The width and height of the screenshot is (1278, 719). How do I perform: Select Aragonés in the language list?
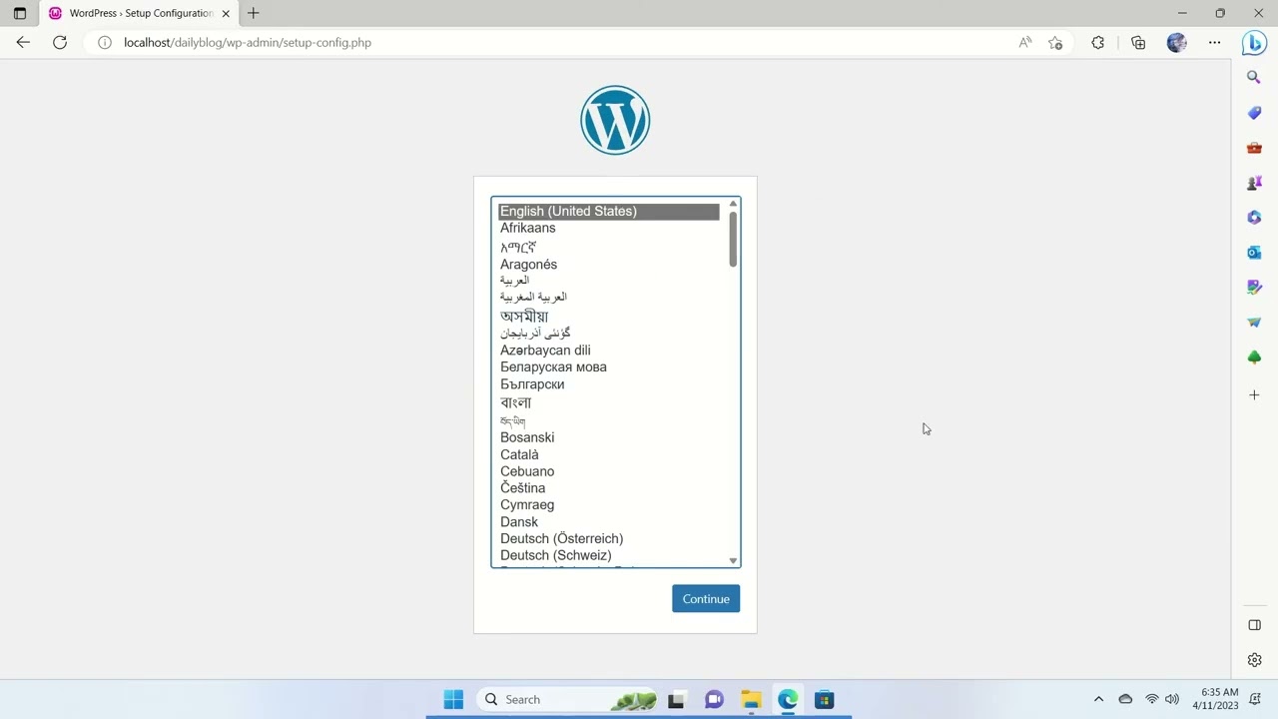(609, 265)
